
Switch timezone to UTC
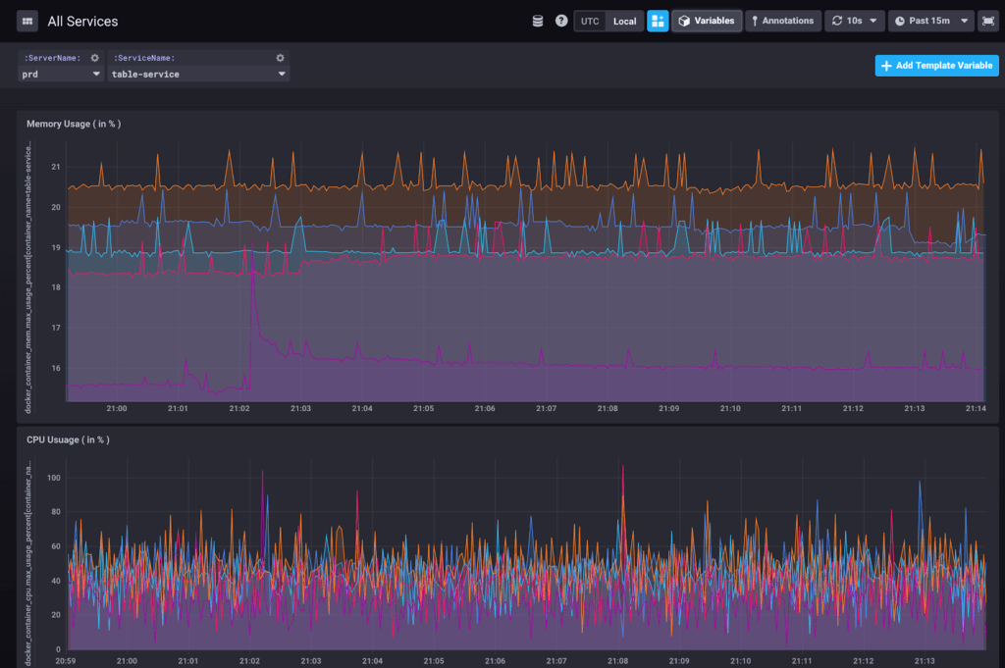click(x=590, y=21)
